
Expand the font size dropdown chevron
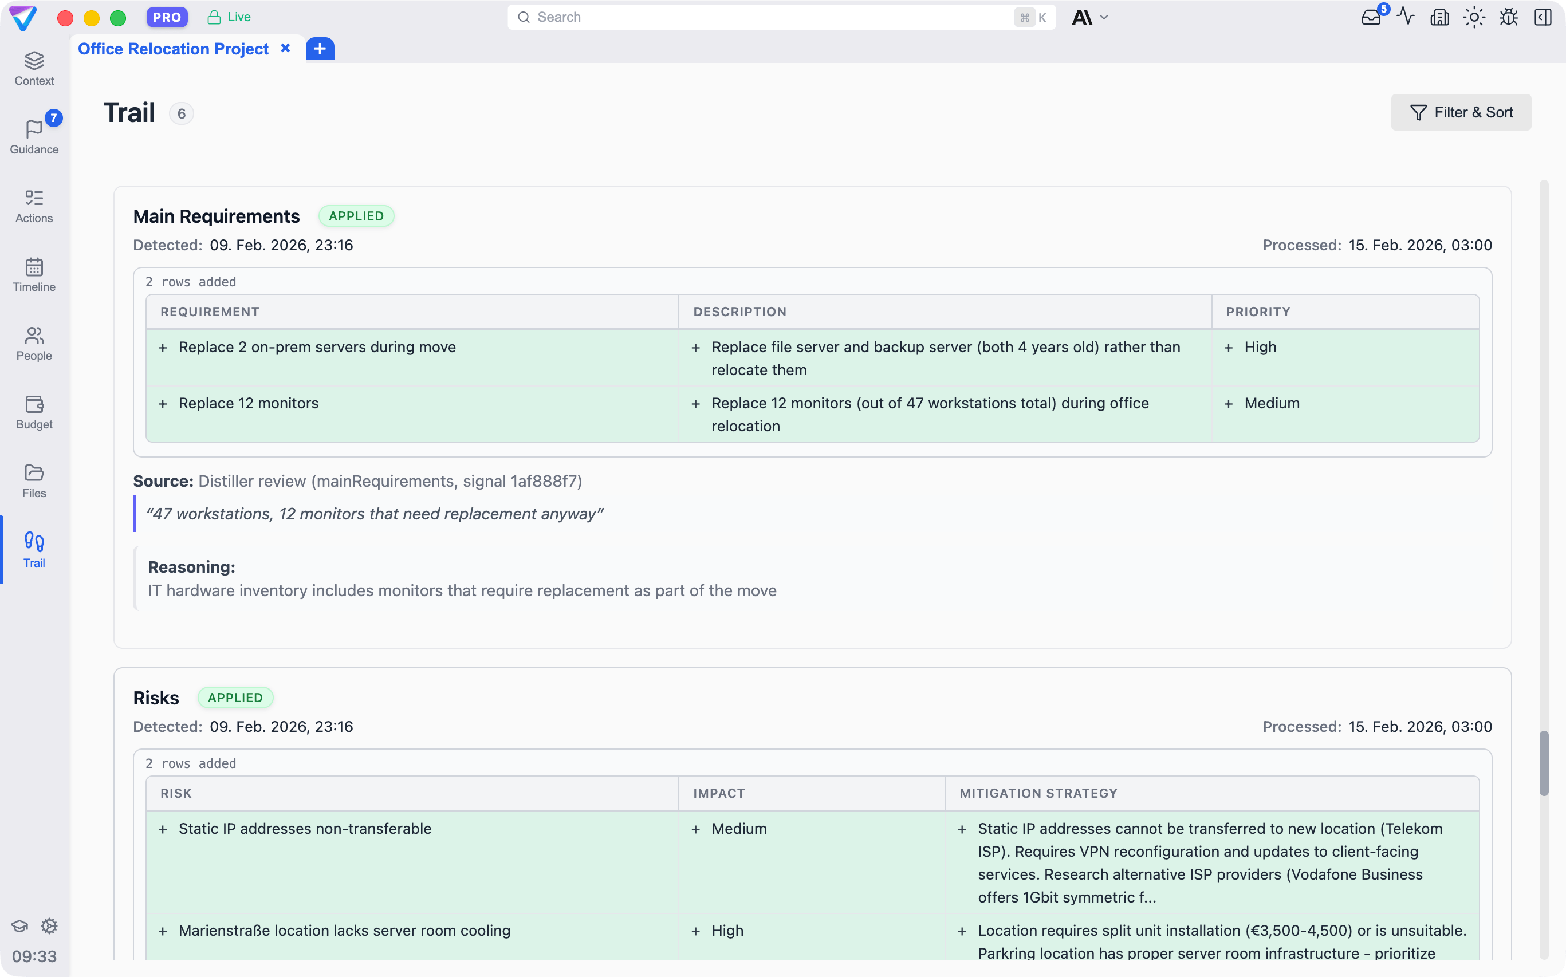[1104, 17]
